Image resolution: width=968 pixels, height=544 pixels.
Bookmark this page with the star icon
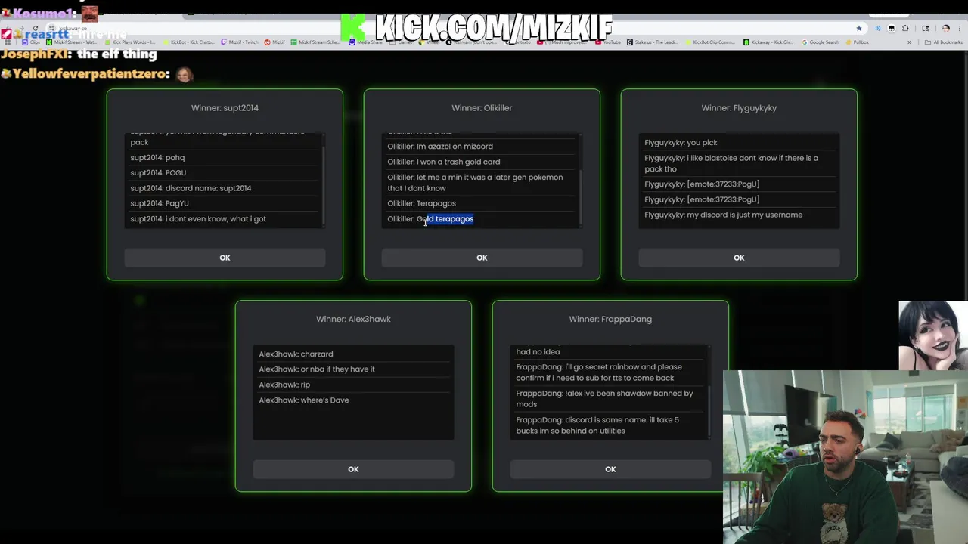[x=858, y=29]
